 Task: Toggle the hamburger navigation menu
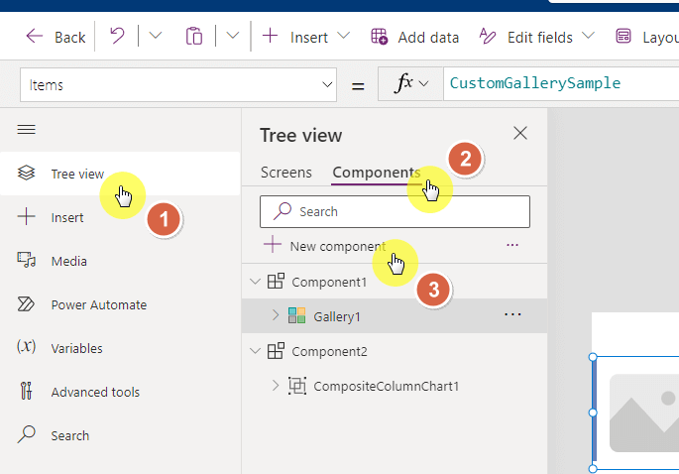click(27, 129)
